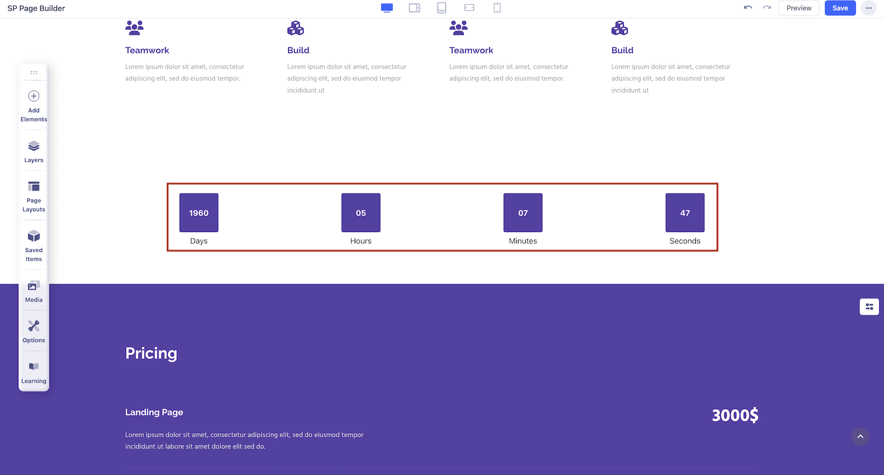The height and width of the screenshot is (475, 884).
Task: Open the settings sliders panel on right
Action: pos(869,307)
